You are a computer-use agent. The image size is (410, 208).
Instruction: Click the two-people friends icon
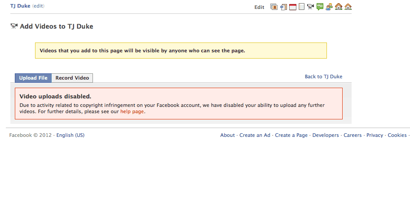(329, 7)
